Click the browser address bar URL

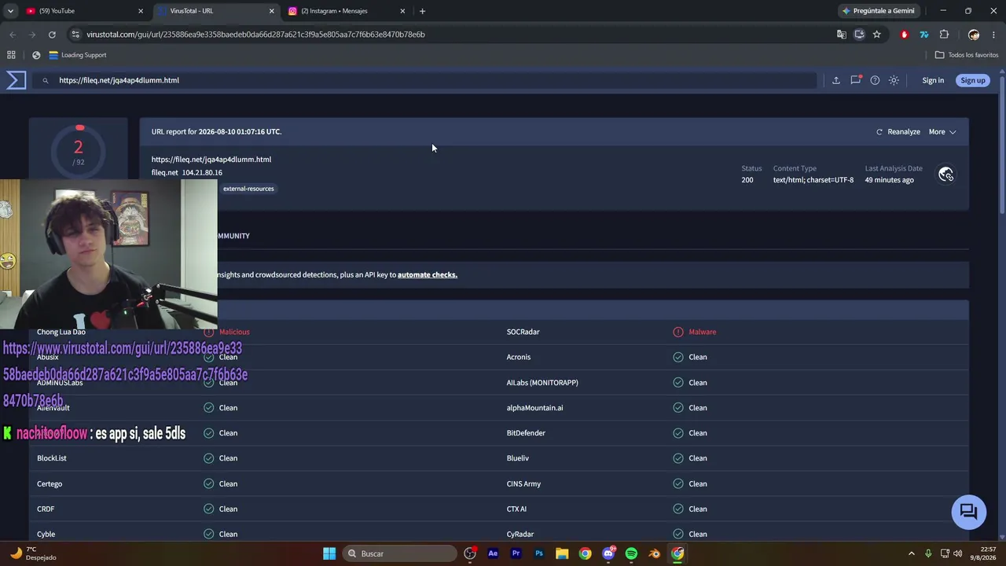255,35
